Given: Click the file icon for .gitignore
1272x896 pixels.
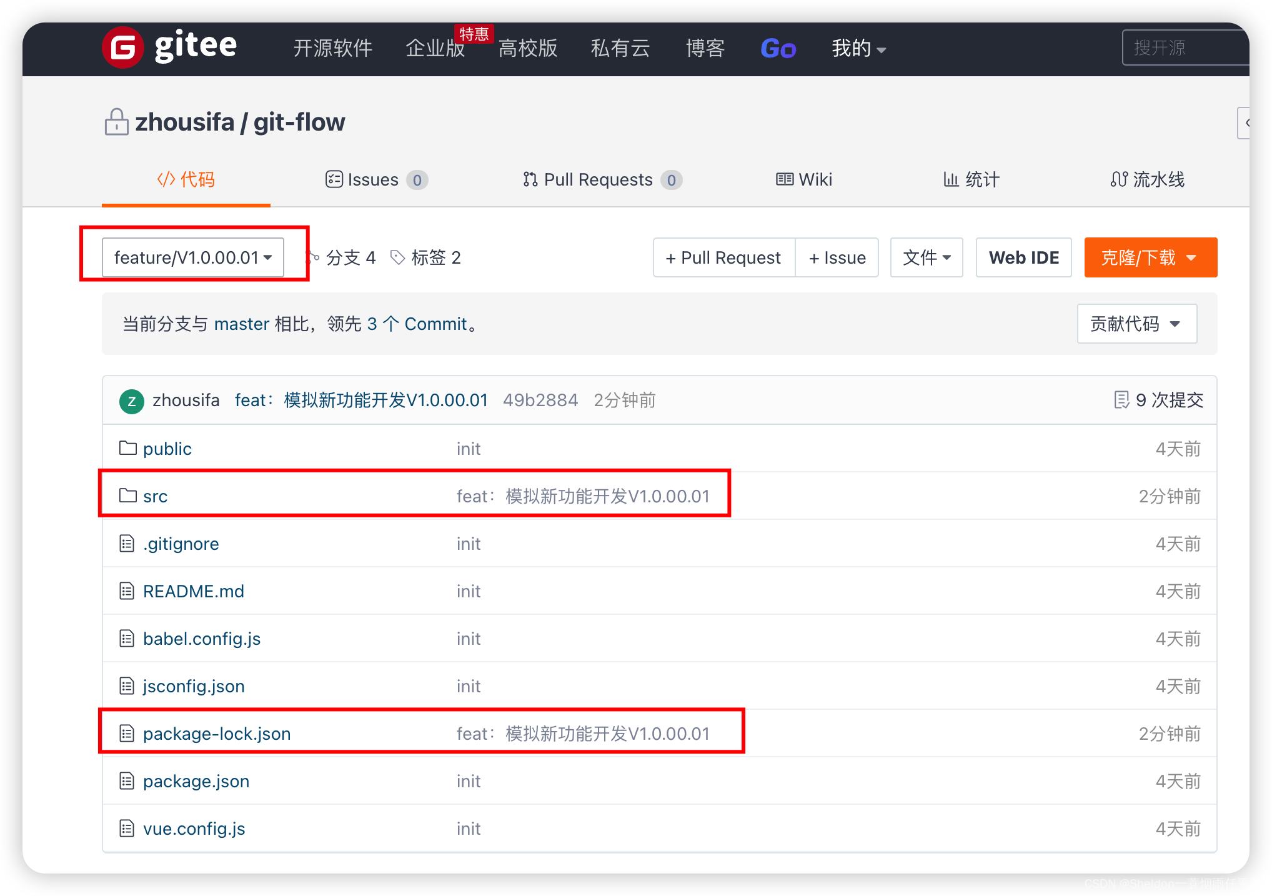Looking at the screenshot, I should (127, 543).
